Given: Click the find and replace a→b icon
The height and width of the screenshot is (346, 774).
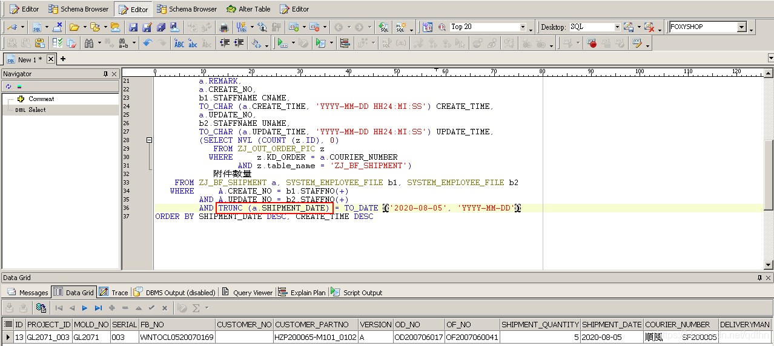Looking at the screenshot, I should [x=123, y=43].
